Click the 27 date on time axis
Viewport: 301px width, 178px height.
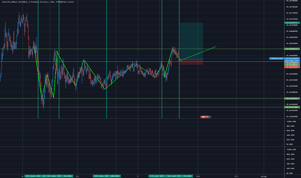pos(236,176)
